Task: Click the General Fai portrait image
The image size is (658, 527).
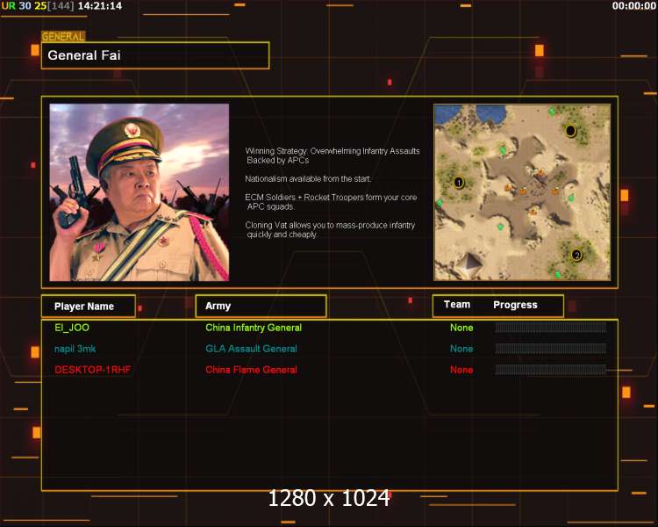Action: coord(139,192)
